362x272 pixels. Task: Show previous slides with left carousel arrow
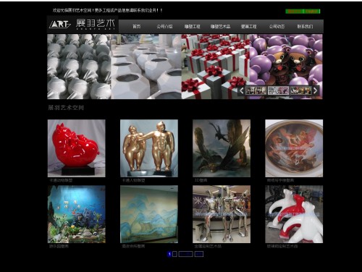(x=242, y=90)
